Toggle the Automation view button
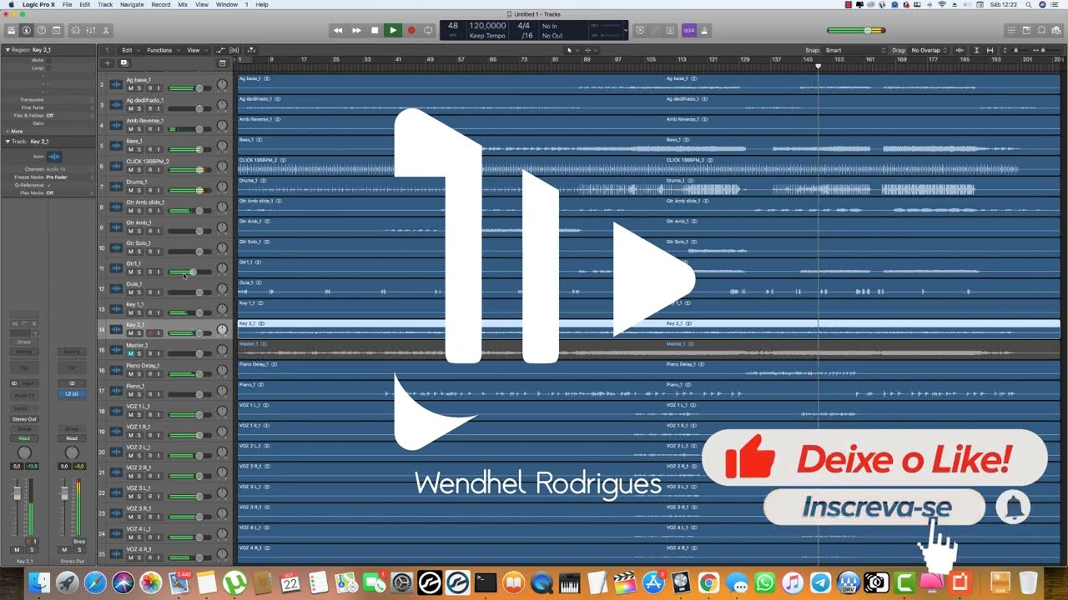1068x600 pixels. click(x=220, y=50)
